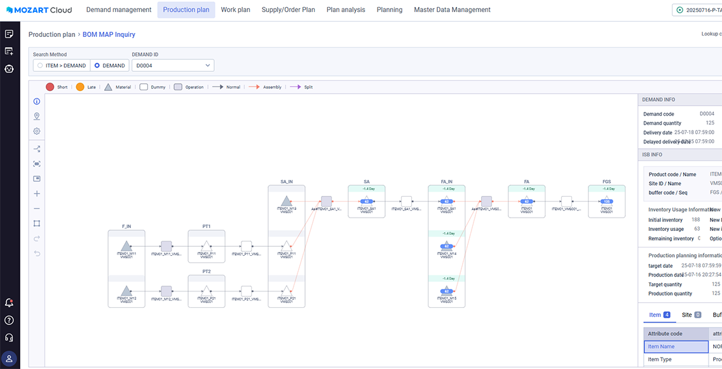Open the Plan analysis menu
Image resolution: width=722 pixels, height=369 pixels.
(x=346, y=10)
